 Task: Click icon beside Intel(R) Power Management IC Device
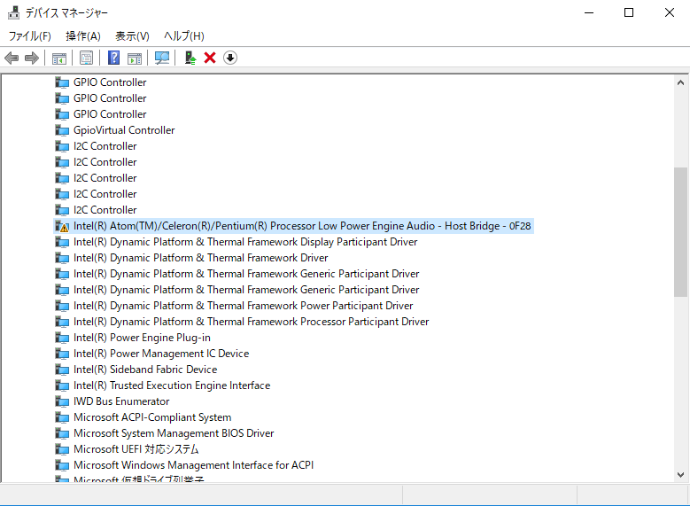pyautogui.click(x=62, y=354)
